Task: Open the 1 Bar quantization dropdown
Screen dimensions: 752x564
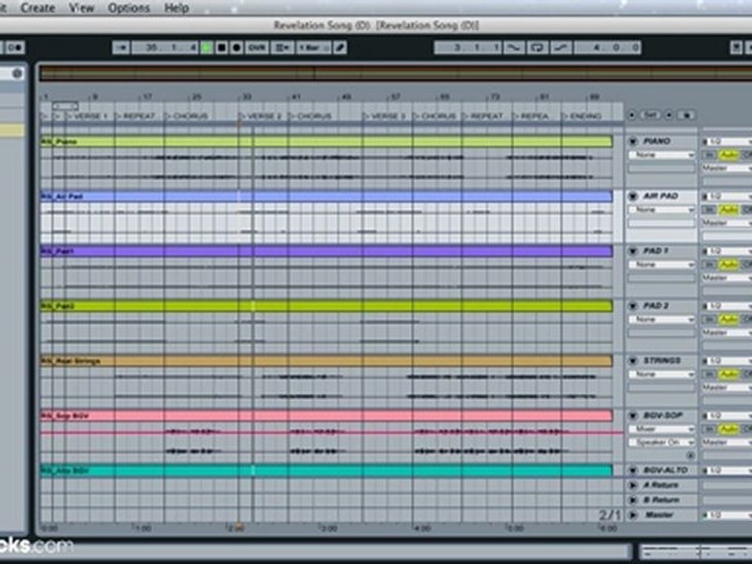Action: click(313, 48)
